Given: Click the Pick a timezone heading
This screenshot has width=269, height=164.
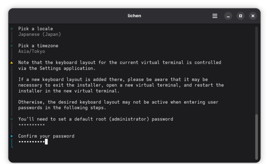Looking at the screenshot, I should click(x=38, y=46).
